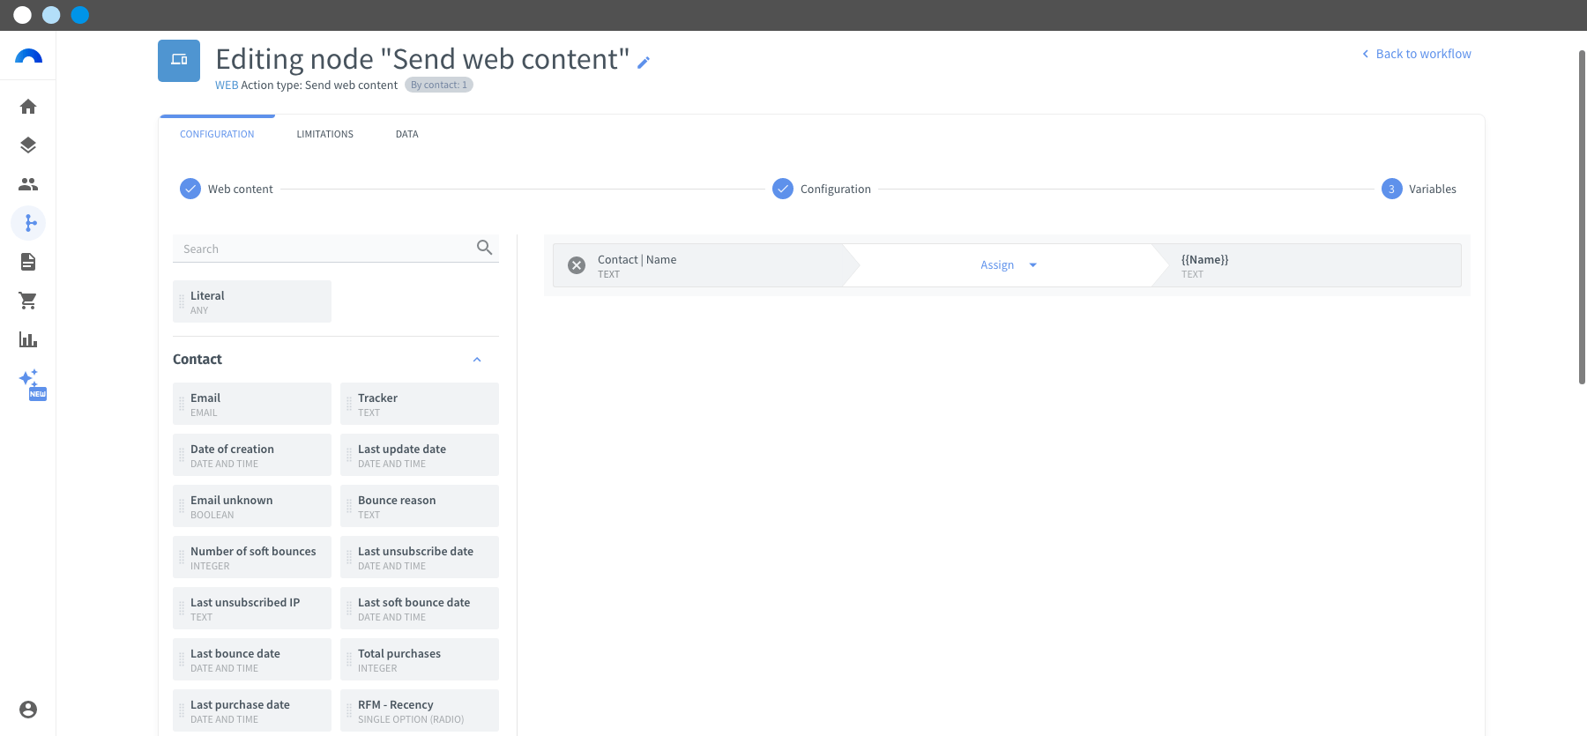Viewport: 1587px width, 736px height.
Task: Edit node name with pencil icon
Action: [x=644, y=62]
